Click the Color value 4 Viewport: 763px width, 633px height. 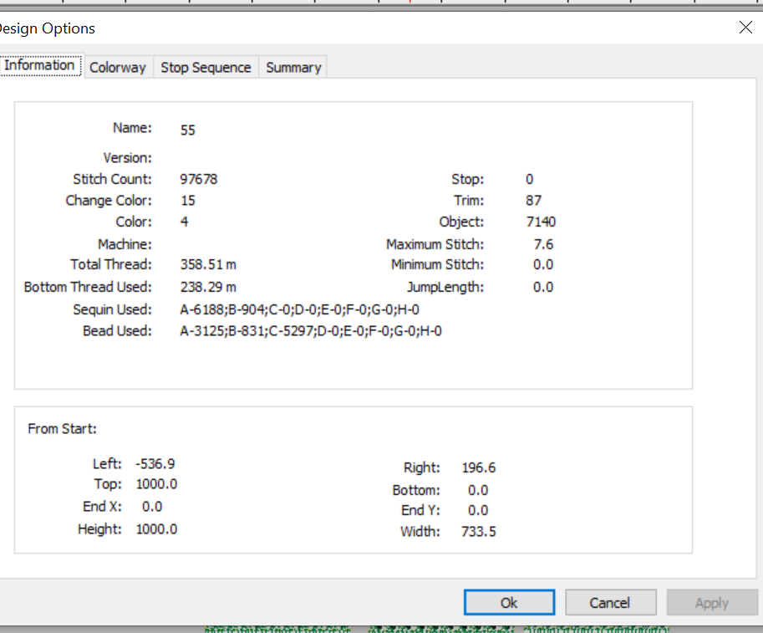(x=185, y=222)
